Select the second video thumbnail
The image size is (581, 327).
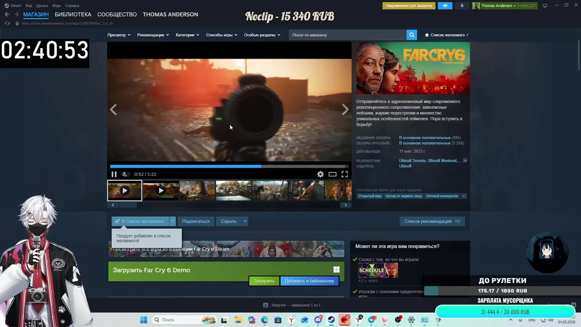161,191
